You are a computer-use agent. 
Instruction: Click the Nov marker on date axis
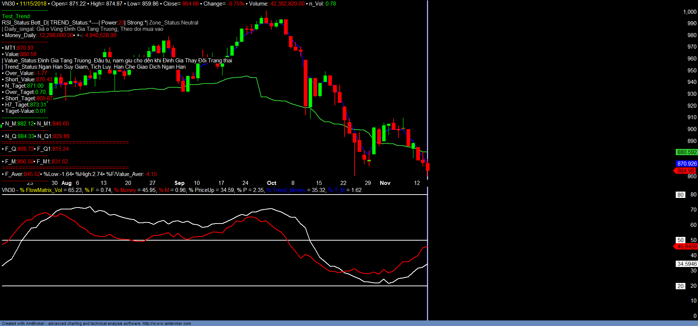click(x=385, y=183)
